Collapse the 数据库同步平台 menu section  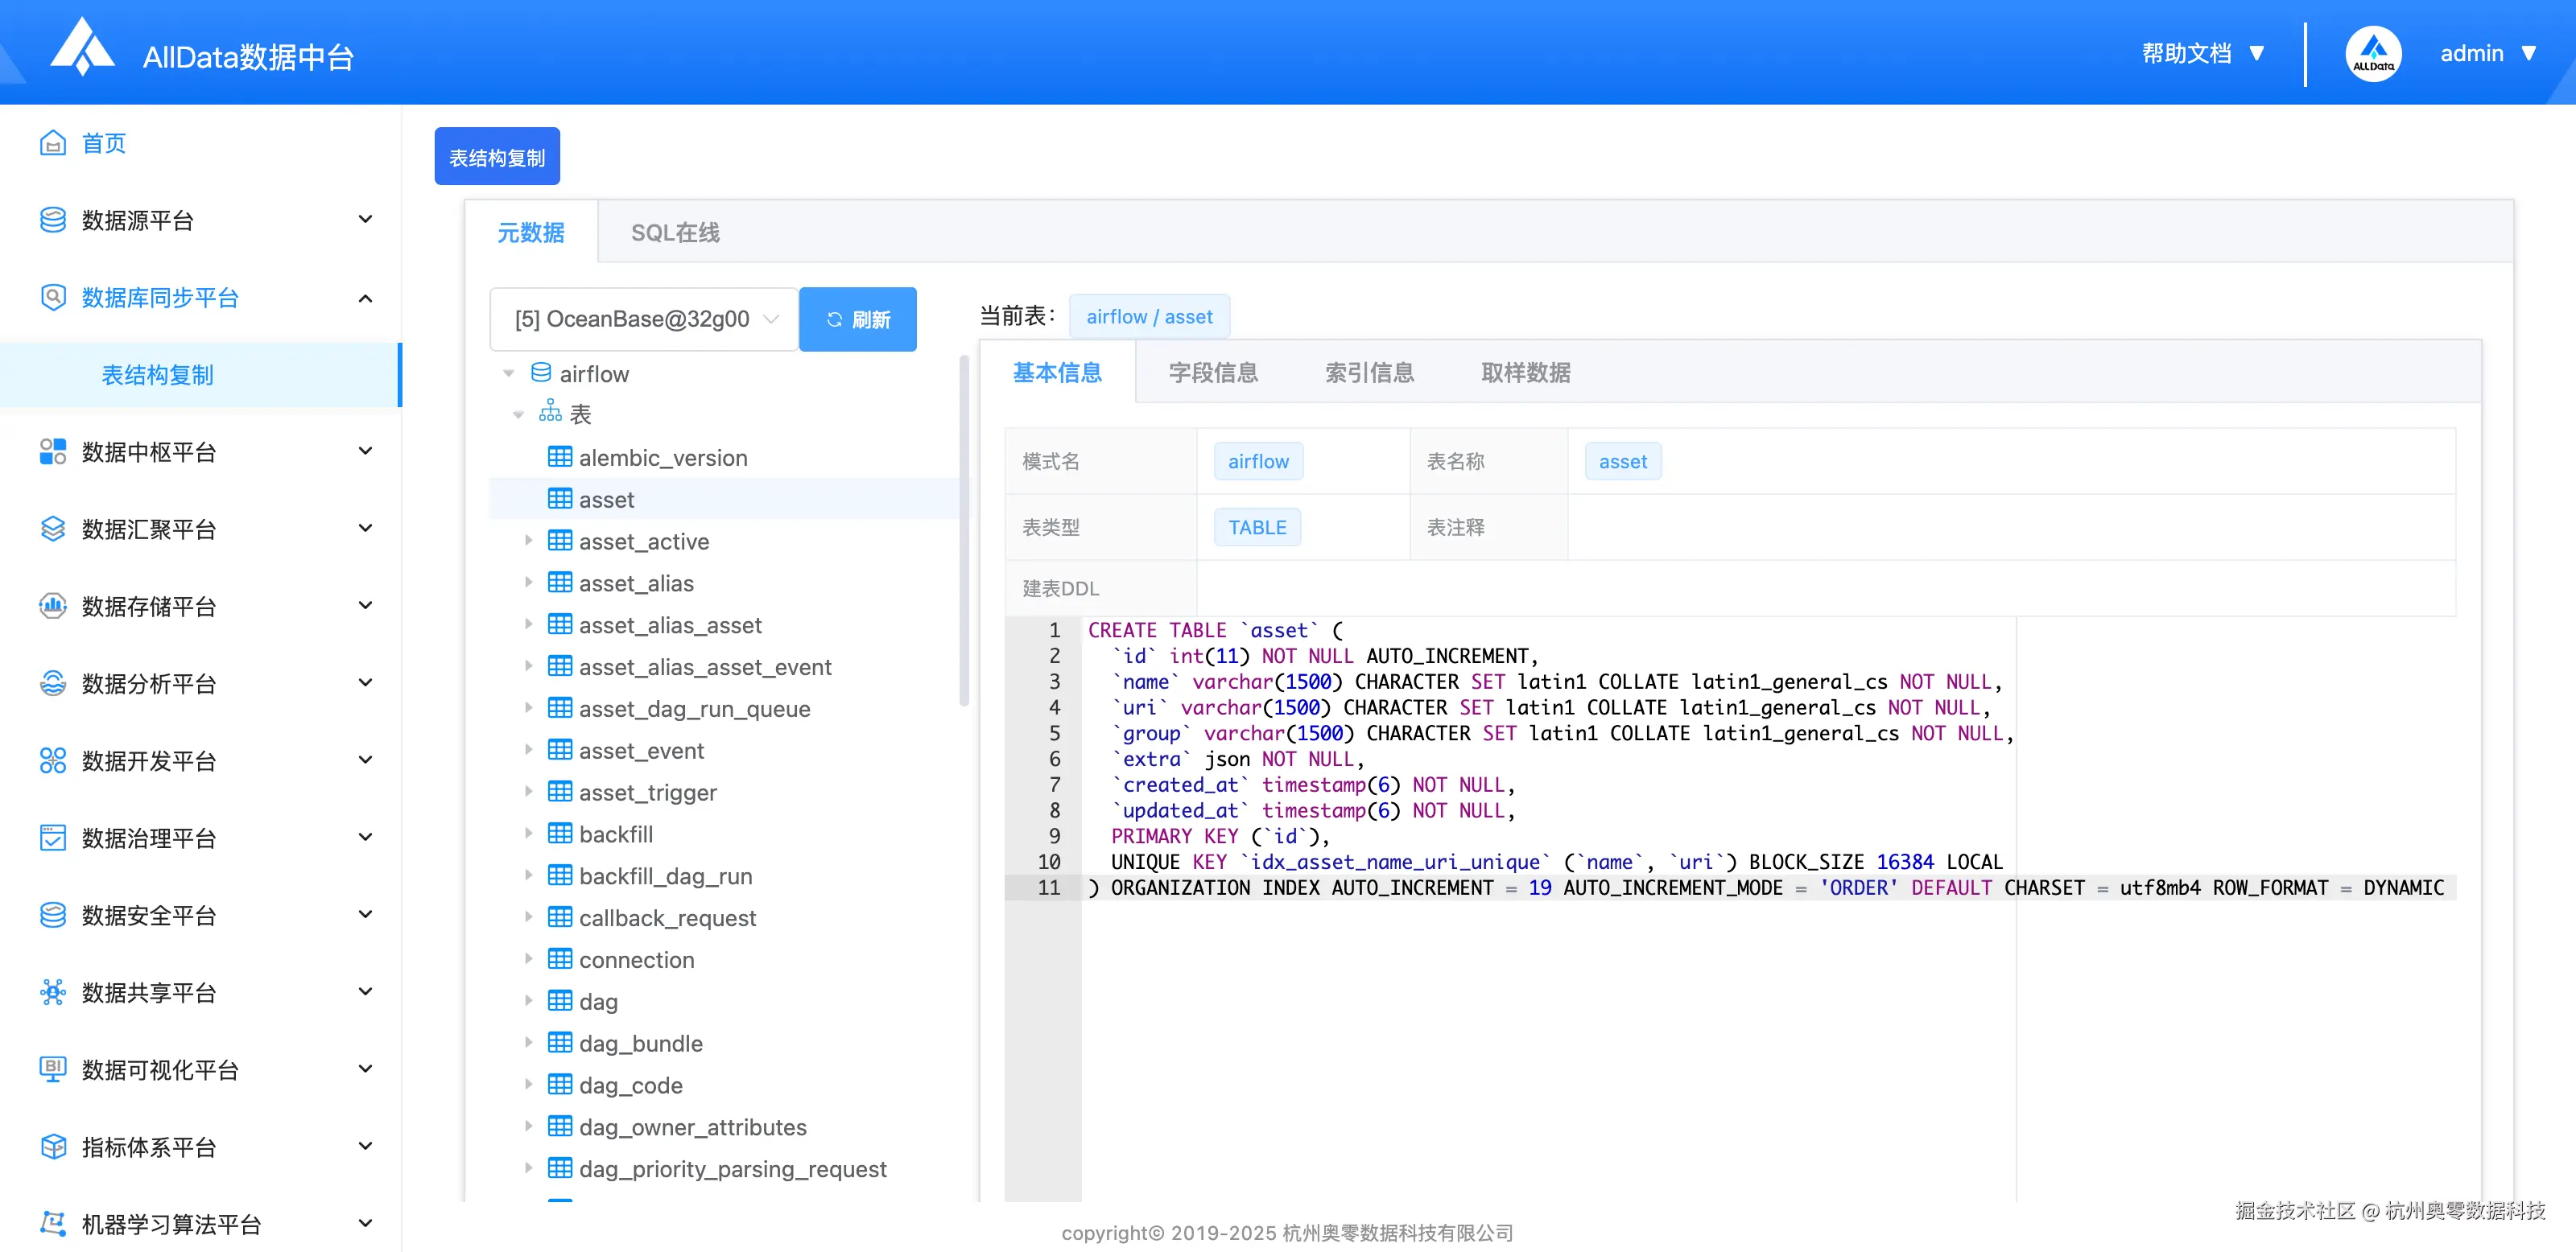pos(365,298)
